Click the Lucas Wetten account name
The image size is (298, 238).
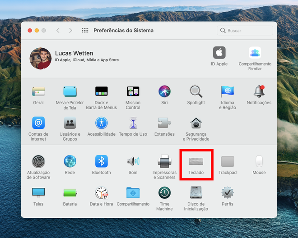[74, 53]
